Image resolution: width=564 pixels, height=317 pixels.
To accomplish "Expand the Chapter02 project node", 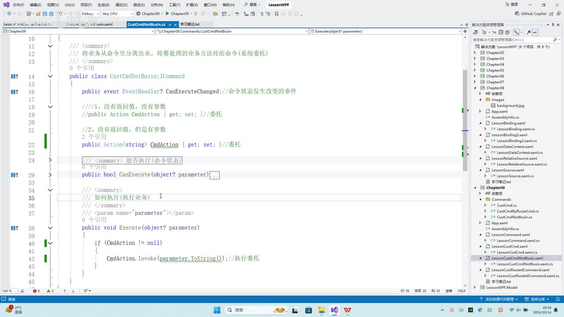I will (475, 53).
